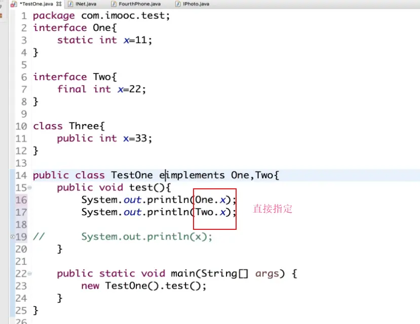This screenshot has height=324, width=420.
Task: Click the marker icon beside line 19
Action: click(x=12, y=236)
